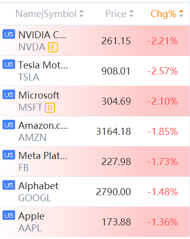Screen dimensions: 190x239
Task: Open the Apple AAPL stock row
Action: coord(95,222)
